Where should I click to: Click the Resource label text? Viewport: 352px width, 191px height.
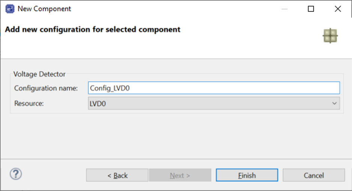[x=29, y=104]
